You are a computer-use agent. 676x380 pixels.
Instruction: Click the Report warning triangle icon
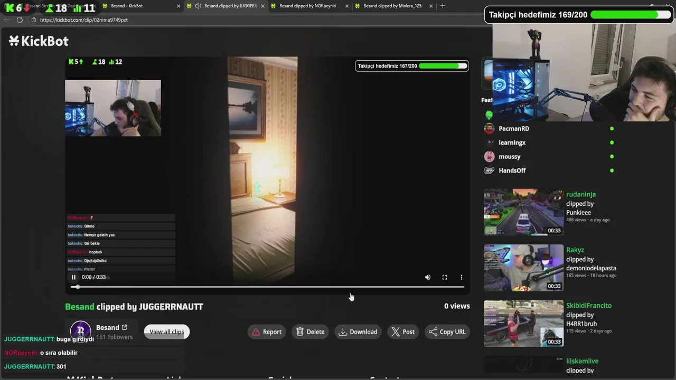[256, 331]
